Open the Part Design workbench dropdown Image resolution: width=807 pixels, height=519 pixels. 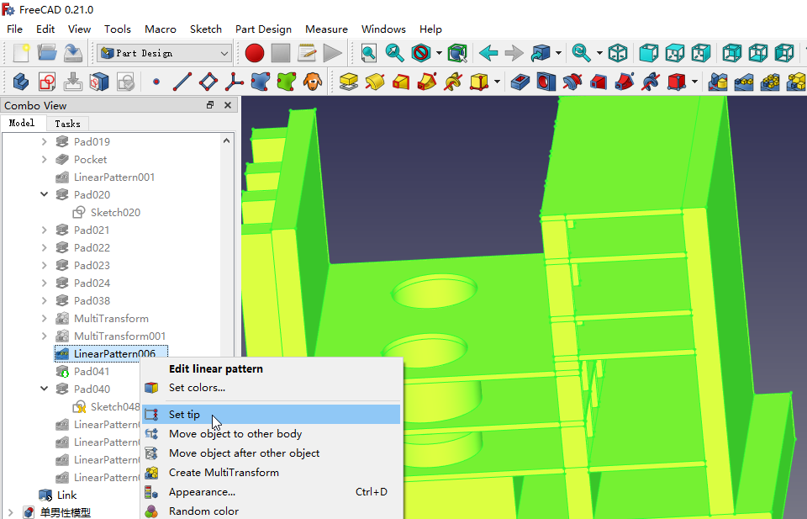click(164, 53)
